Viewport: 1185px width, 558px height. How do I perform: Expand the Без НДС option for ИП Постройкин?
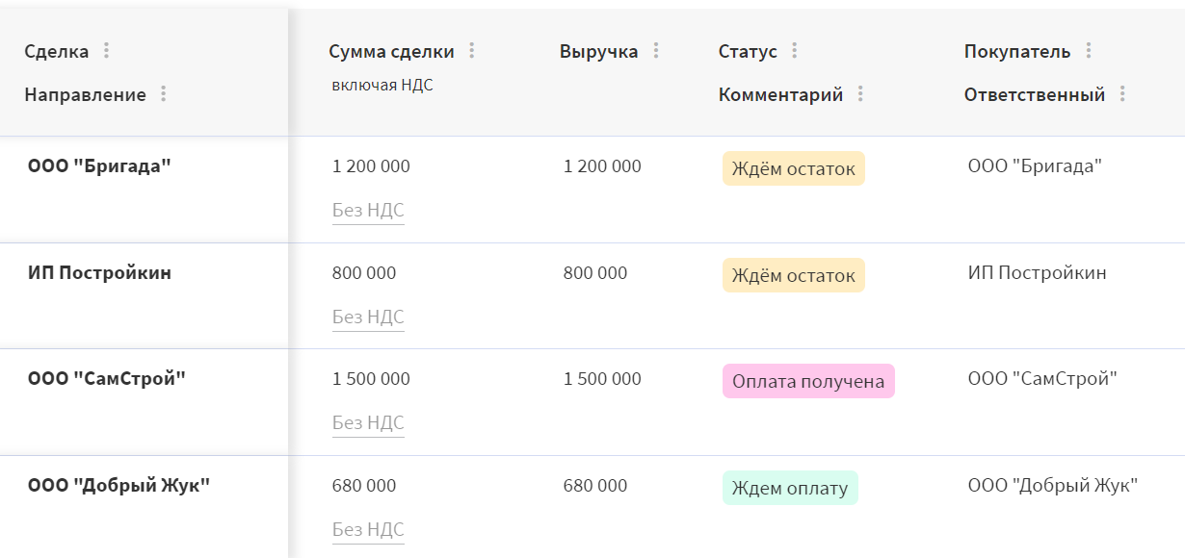tap(368, 317)
